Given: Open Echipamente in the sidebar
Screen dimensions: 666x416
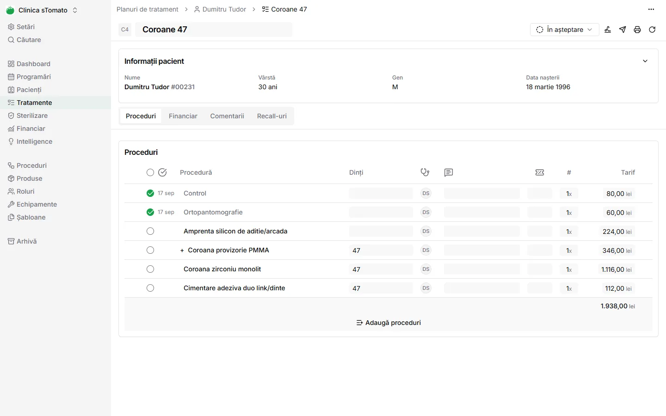Looking at the screenshot, I should click(x=32, y=204).
